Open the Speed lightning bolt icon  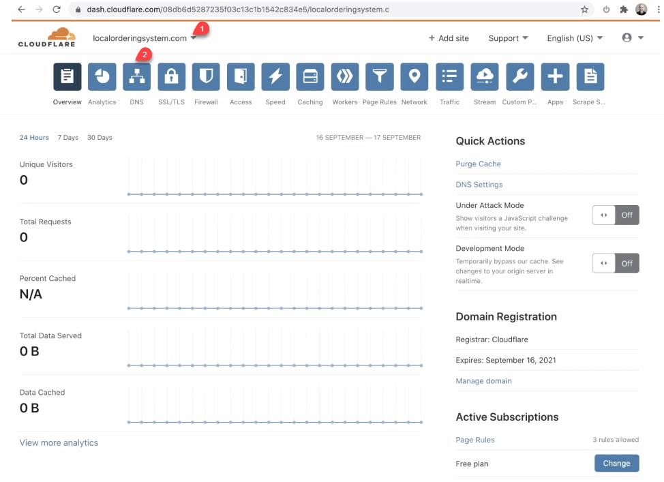(x=275, y=76)
